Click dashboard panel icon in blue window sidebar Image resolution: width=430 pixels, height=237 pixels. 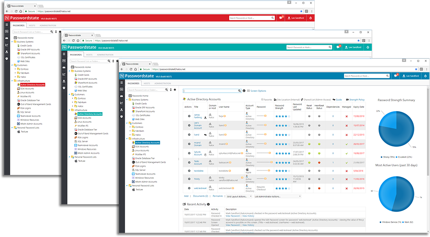click(x=122, y=89)
